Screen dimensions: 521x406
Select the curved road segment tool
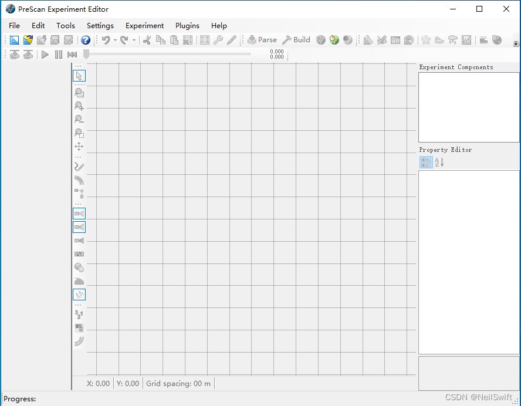point(79,180)
